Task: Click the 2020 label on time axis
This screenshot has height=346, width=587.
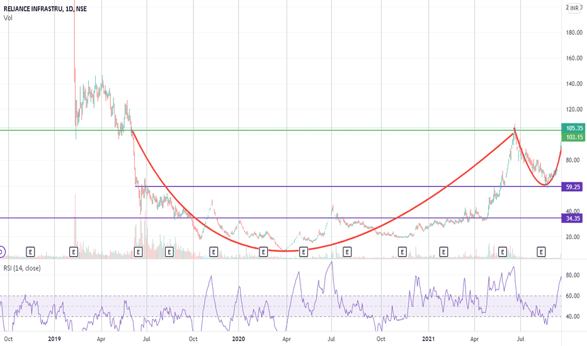Action: pyautogui.click(x=239, y=339)
